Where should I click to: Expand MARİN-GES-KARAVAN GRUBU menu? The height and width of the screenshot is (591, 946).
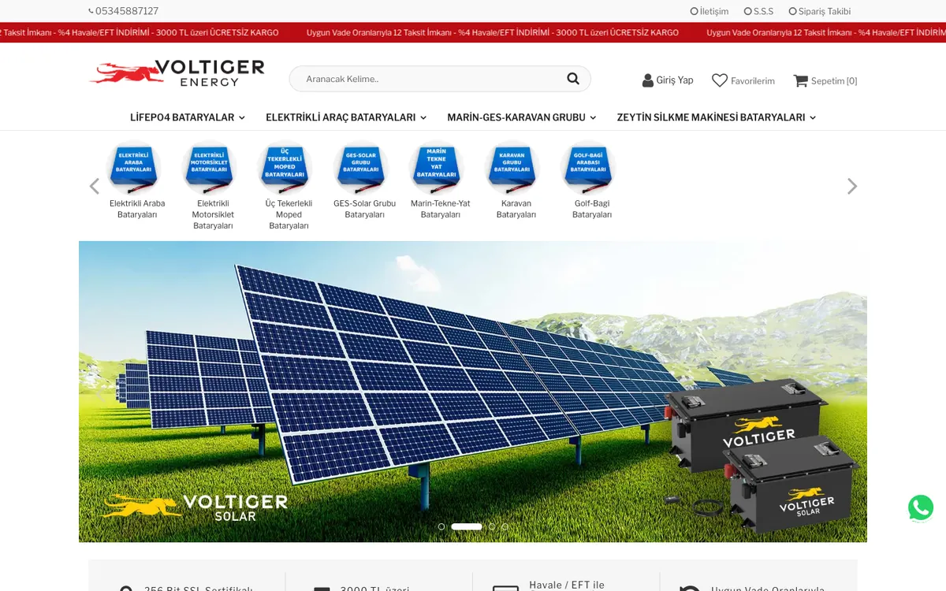522,117
